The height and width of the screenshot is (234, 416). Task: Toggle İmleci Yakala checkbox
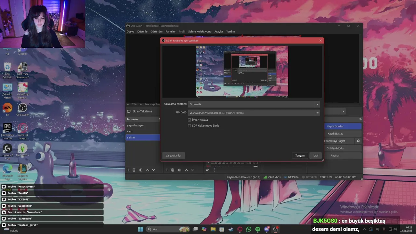pyautogui.click(x=189, y=120)
